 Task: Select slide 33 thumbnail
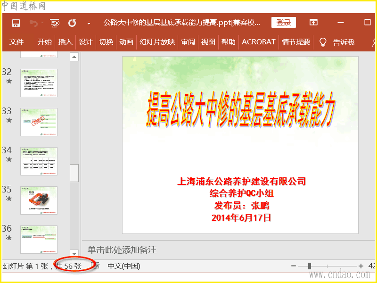tap(39, 122)
